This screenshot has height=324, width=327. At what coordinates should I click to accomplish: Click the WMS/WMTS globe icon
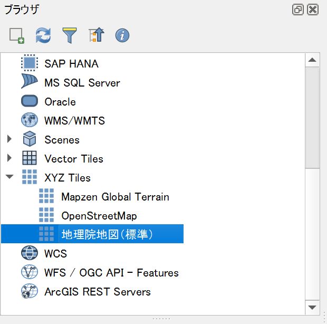point(30,120)
